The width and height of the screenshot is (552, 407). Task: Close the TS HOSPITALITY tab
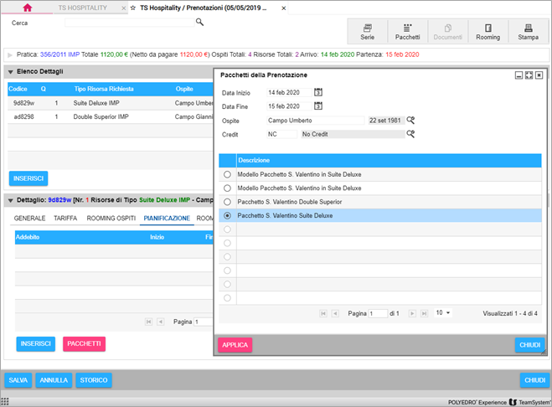pyautogui.click(x=124, y=8)
